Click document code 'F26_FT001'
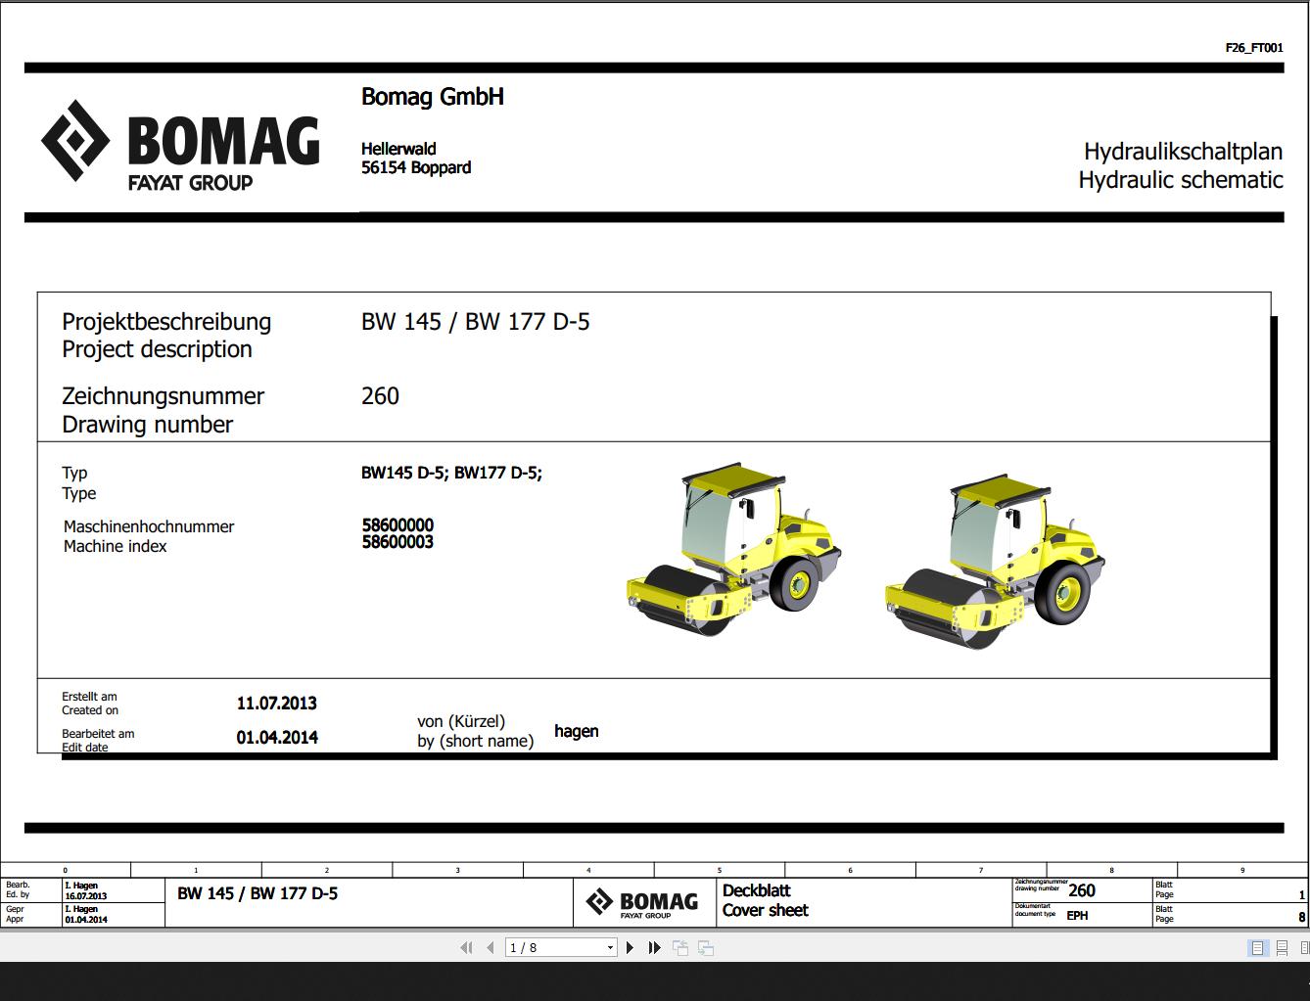The height and width of the screenshot is (1001, 1310). 1254,47
